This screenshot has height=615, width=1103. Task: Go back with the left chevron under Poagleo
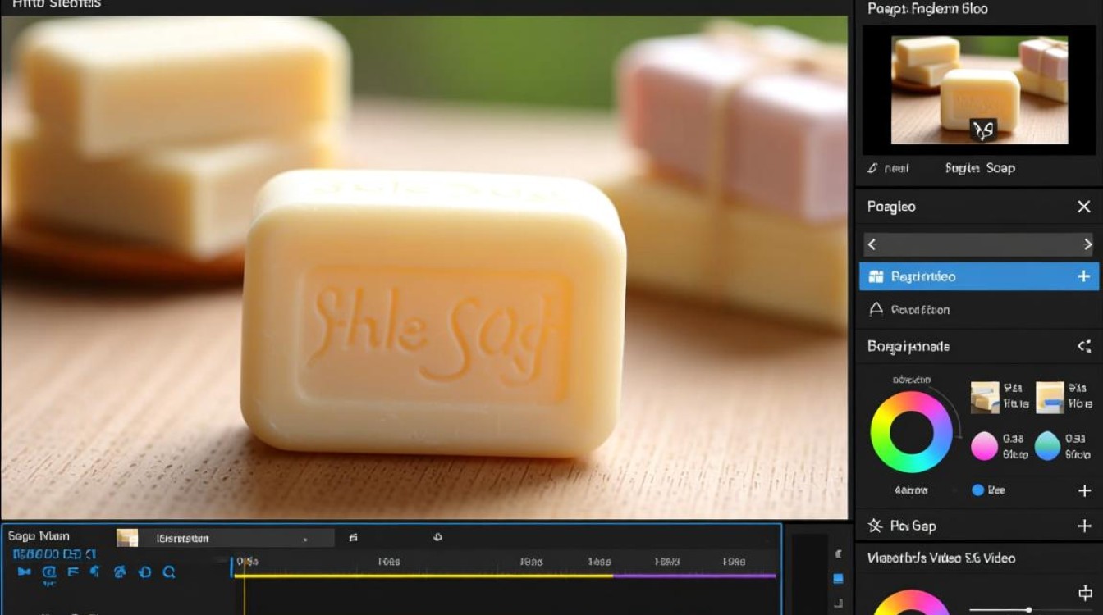point(872,244)
